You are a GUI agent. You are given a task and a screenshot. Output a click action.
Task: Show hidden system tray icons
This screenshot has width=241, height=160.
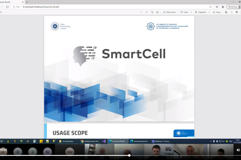[x=211, y=141]
